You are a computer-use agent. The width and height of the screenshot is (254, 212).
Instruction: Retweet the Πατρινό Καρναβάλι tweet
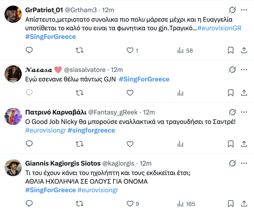(x=79, y=144)
